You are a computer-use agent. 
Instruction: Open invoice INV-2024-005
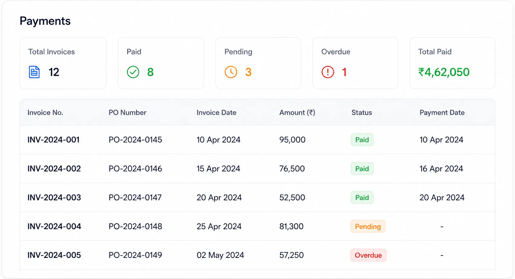click(x=54, y=255)
